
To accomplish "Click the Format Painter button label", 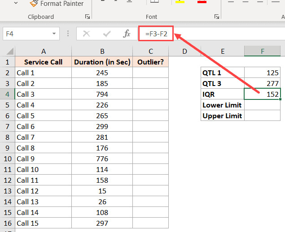I will (62, 4).
